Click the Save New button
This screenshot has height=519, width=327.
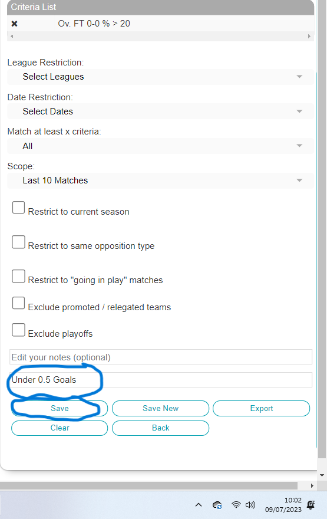(160, 409)
